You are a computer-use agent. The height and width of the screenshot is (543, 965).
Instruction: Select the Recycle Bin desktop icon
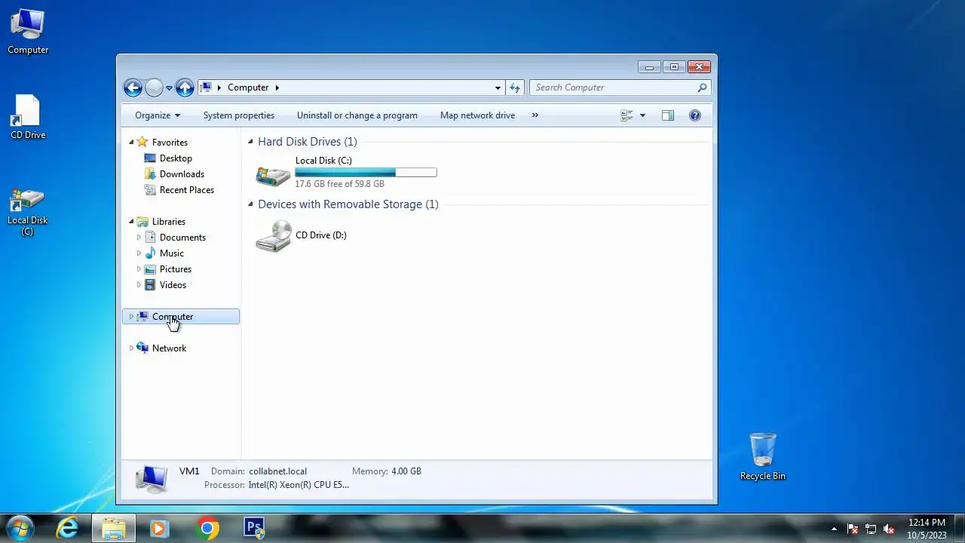763,457
